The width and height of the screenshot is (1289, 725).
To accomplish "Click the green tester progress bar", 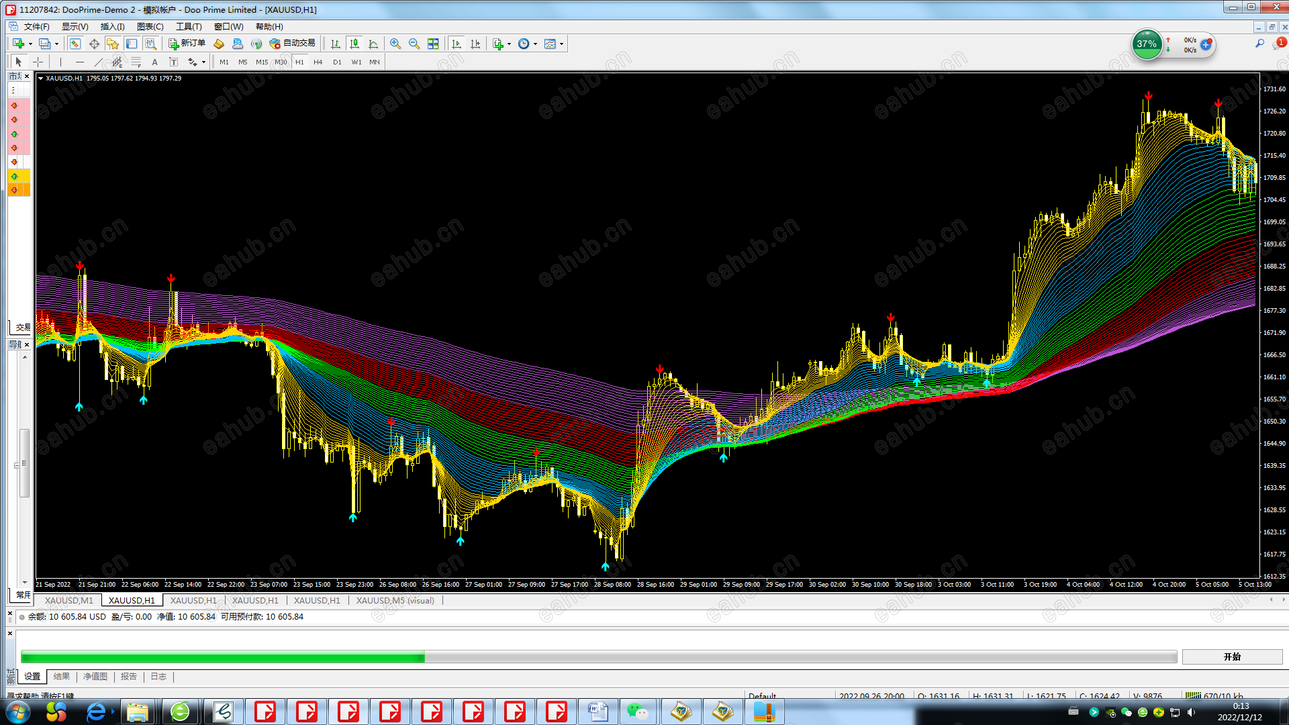I will (222, 657).
